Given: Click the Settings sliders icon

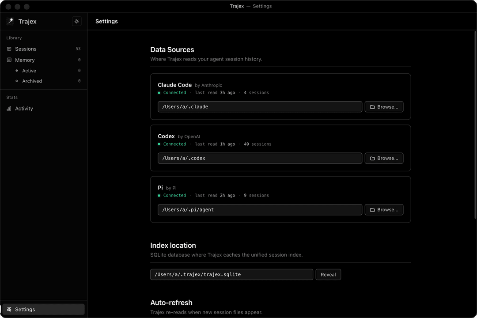Looking at the screenshot, I should click(x=9, y=310).
